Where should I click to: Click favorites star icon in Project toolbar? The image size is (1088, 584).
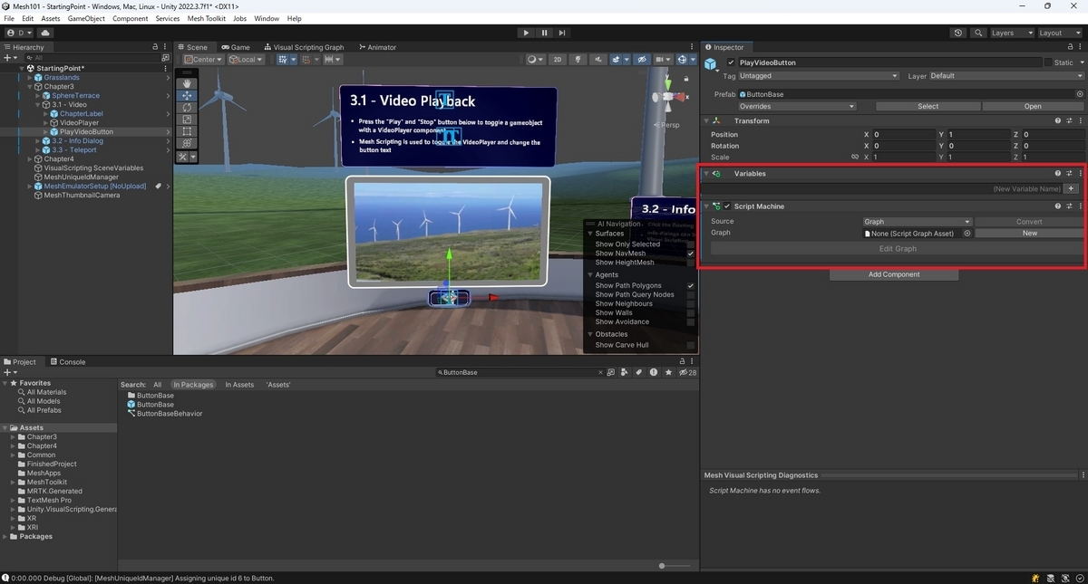pos(669,372)
